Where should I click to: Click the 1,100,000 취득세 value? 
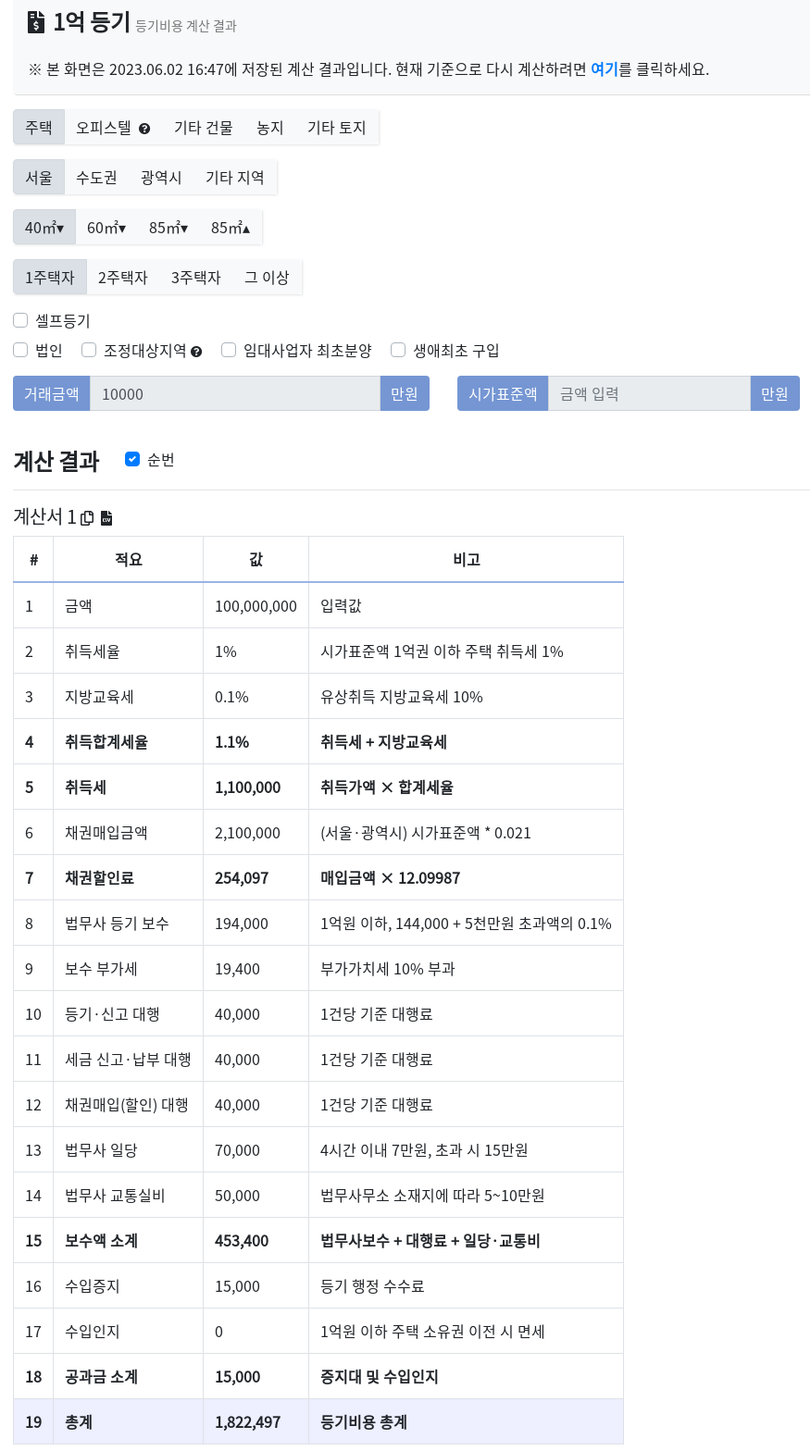[x=248, y=788]
